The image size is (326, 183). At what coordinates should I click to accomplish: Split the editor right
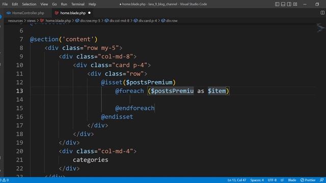pyautogui.click(x=322, y=13)
